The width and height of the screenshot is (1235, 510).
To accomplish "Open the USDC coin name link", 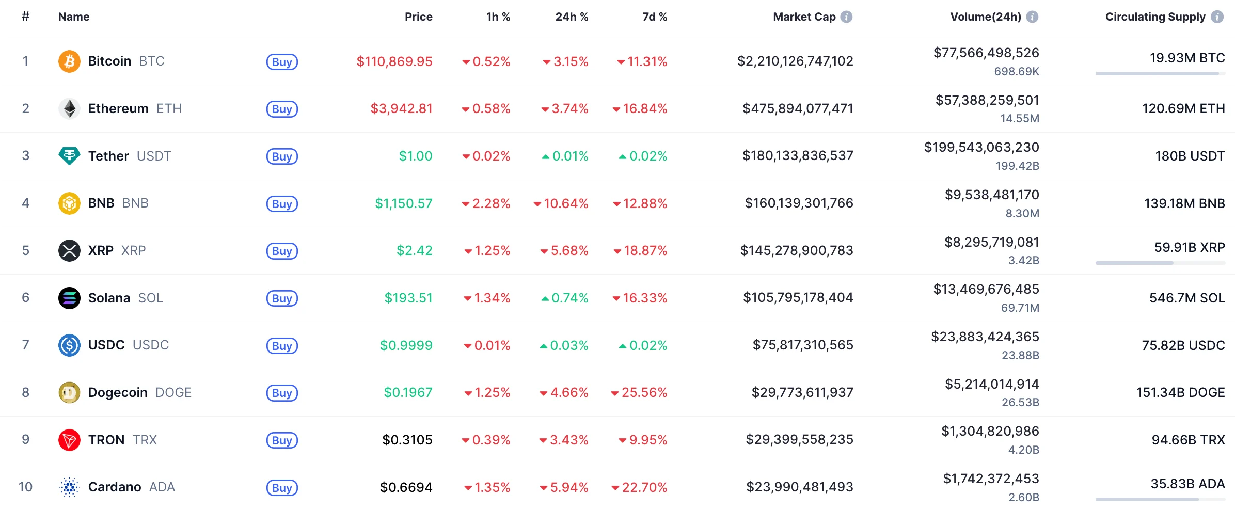I will pyautogui.click(x=106, y=345).
